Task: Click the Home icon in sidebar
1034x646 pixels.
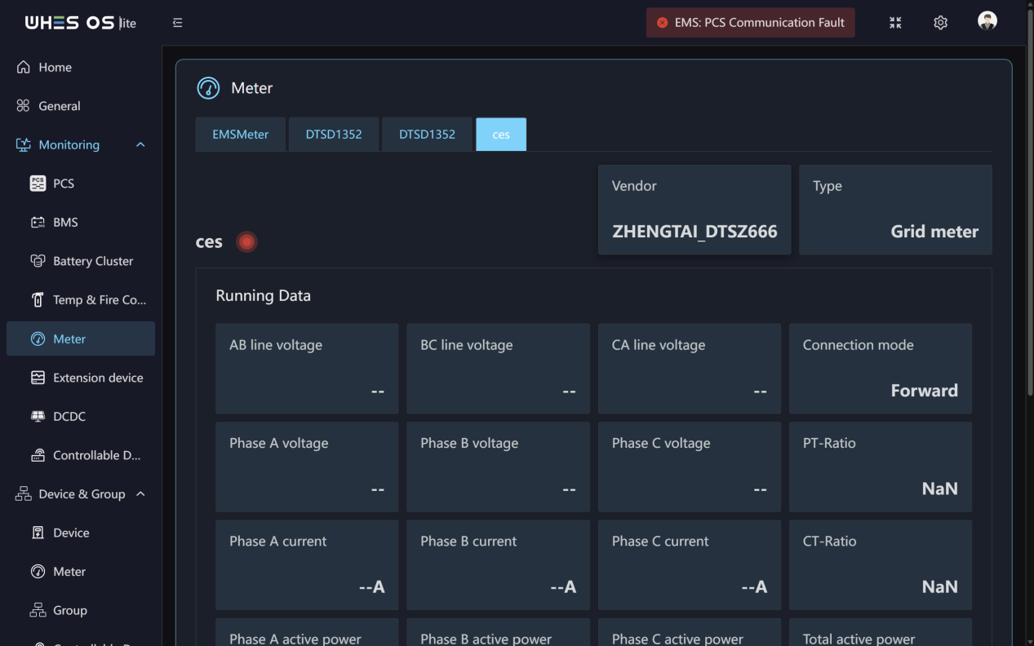Action: (24, 67)
